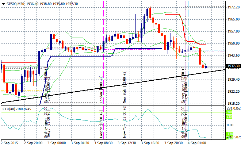241x146 pixels.
Task: Click the tall candle at the chart's highest peak
Action: point(149,12)
